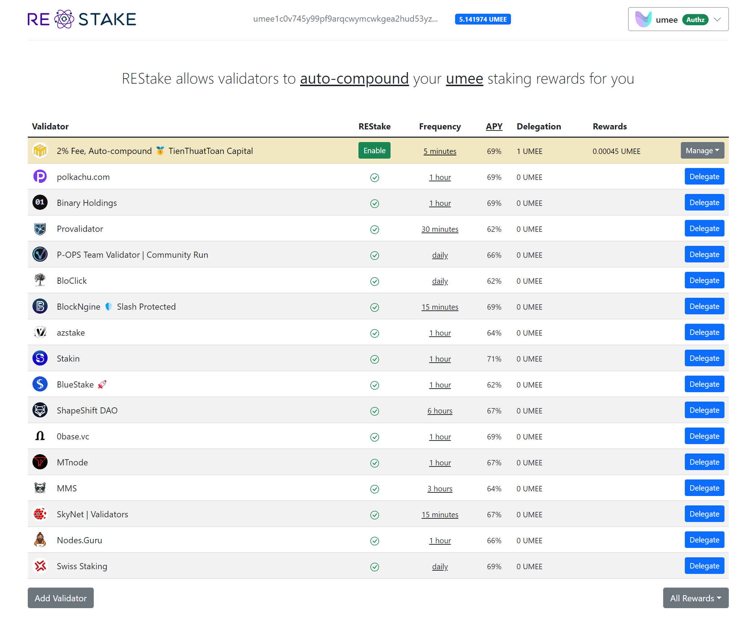
Task: Click the Validator column header
Action: tap(50, 127)
